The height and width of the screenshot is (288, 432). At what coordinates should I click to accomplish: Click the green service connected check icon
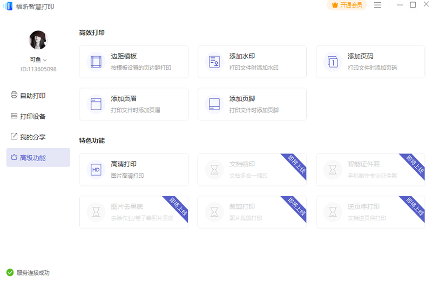tap(10, 272)
